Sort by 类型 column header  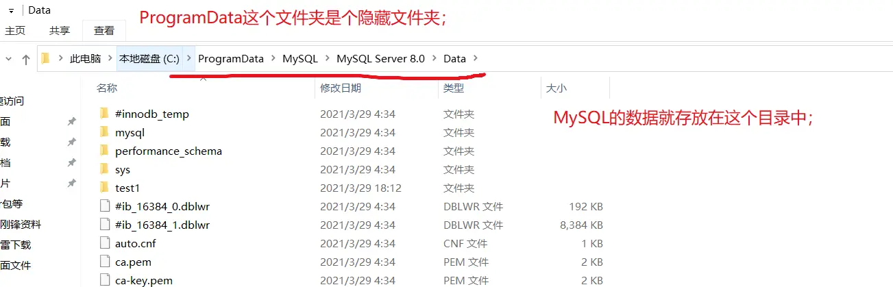(x=454, y=88)
